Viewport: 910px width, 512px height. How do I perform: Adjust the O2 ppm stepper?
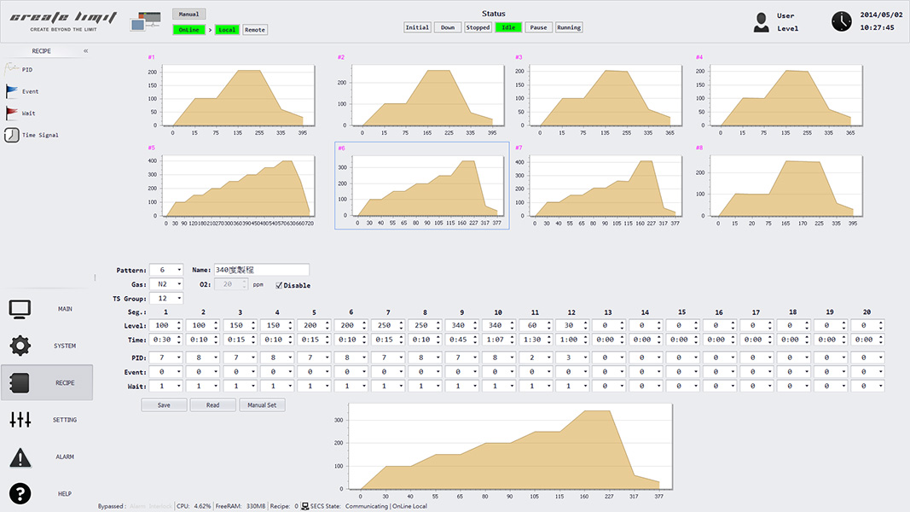point(244,284)
